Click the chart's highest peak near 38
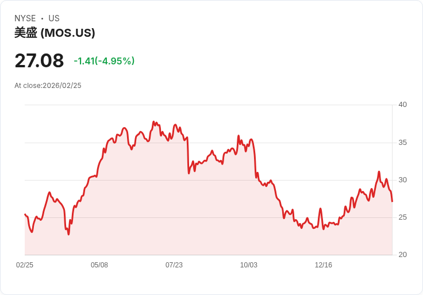The width and height of the screenshot is (423, 295). pos(153,122)
